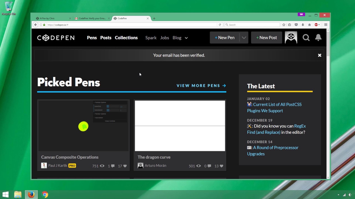This screenshot has width=355, height=199.
Task: Launch Chrome from the taskbar
Action: (x=45, y=195)
